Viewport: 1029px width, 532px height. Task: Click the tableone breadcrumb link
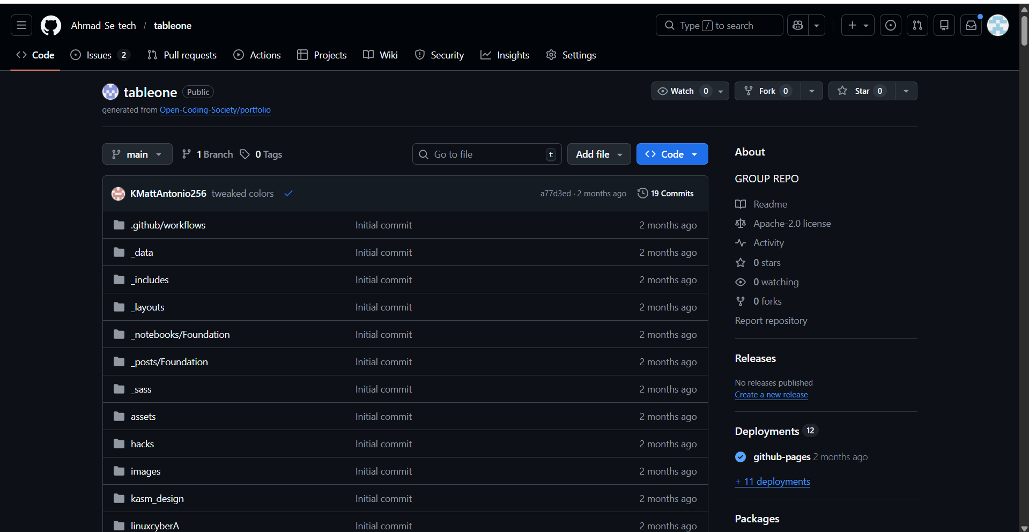pos(173,25)
